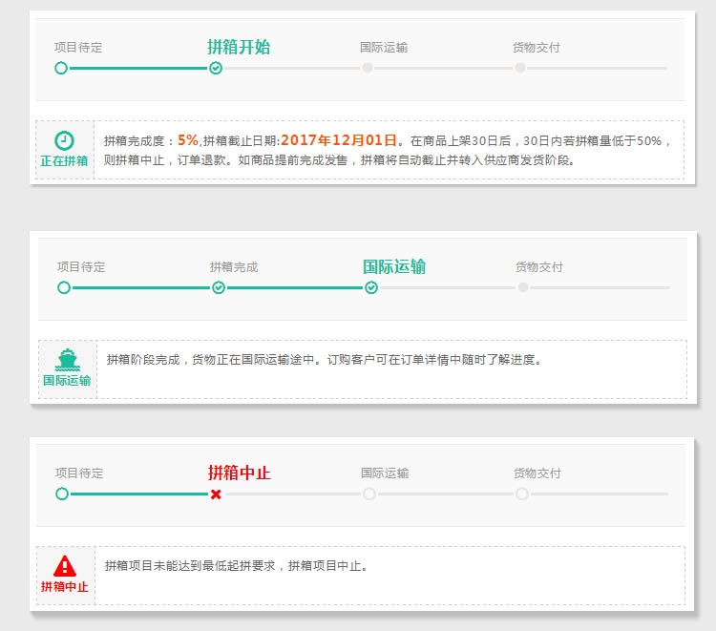716x631 pixels.
Task: Click the 国际运输 grey label in first card
Action: click(x=384, y=48)
